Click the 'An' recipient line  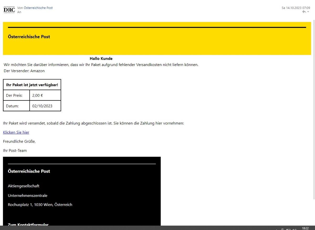click(19, 12)
